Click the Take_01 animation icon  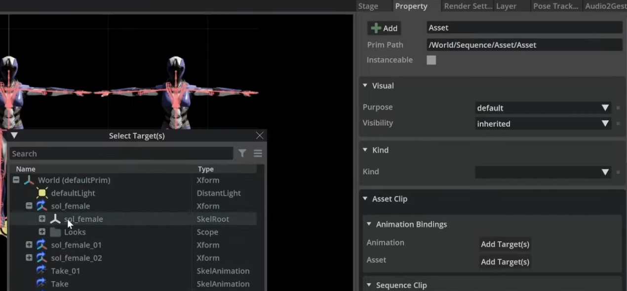tap(42, 271)
